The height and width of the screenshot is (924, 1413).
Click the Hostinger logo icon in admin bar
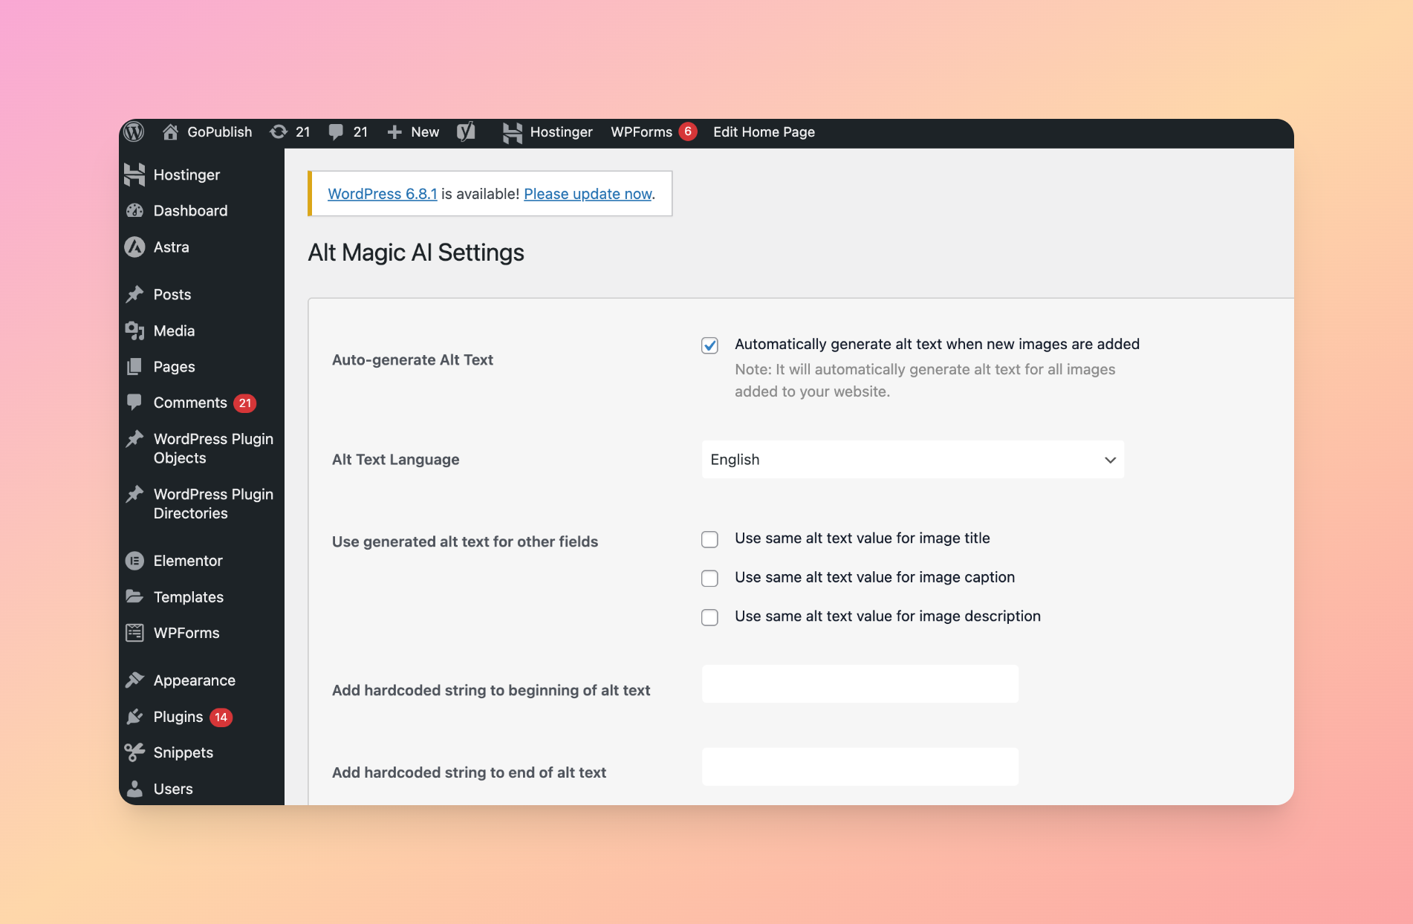click(512, 132)
